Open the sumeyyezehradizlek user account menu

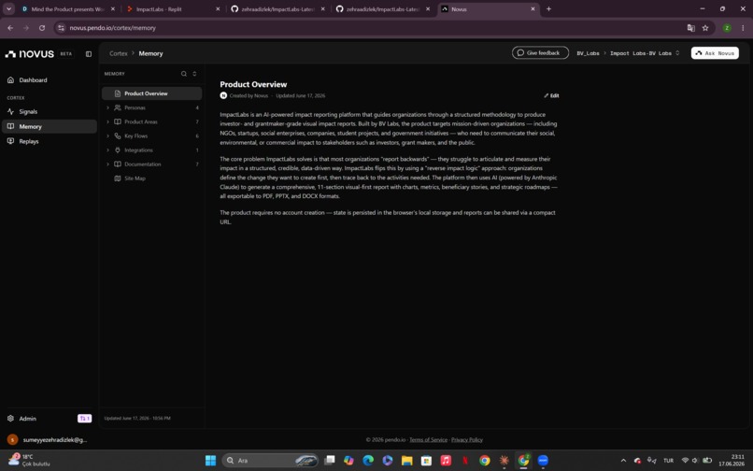click(48, 440)
